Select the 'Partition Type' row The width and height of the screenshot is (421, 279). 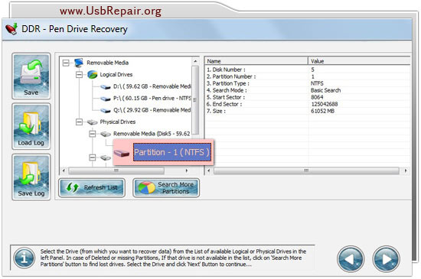tap(308, 83)
